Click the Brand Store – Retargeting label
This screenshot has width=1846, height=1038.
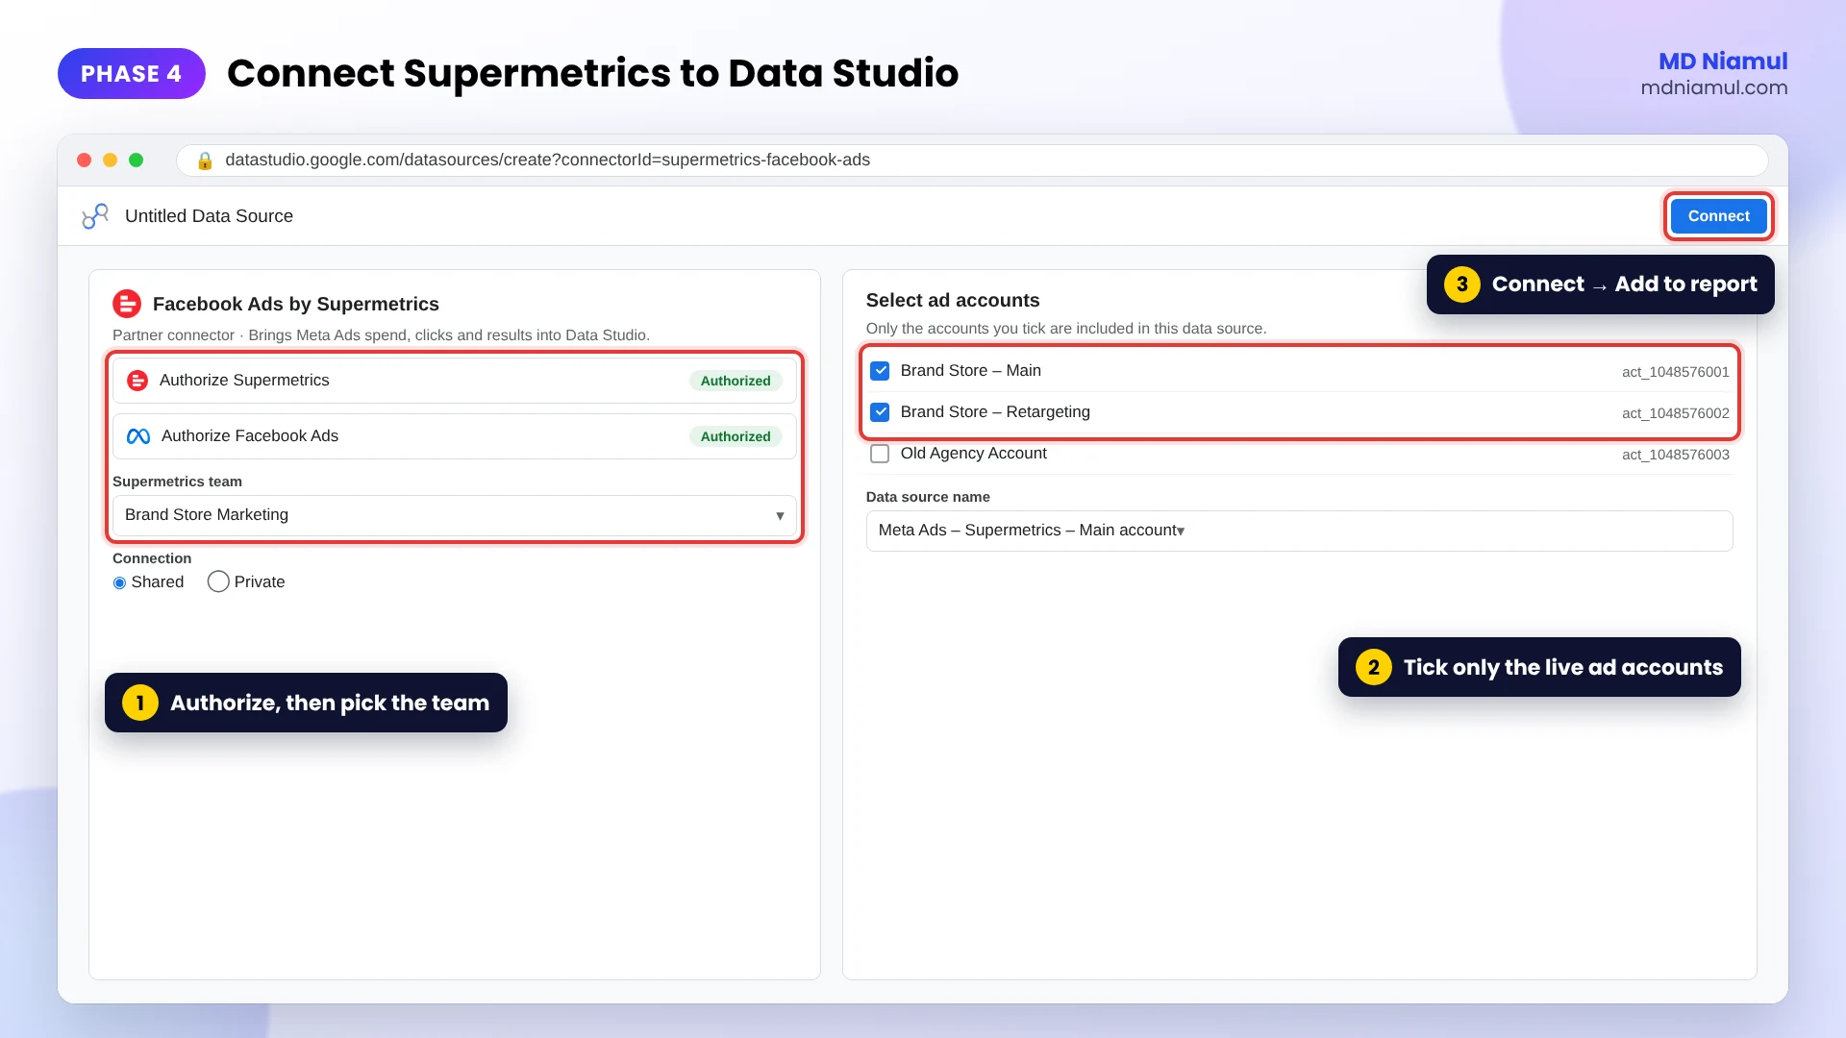click(995, 412)
